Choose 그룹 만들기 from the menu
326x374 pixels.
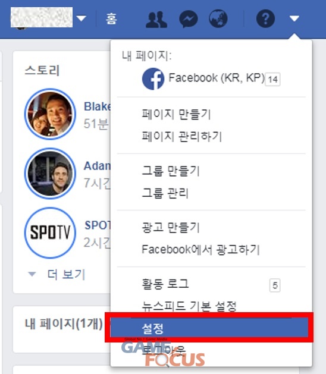click(x=171, y=171)
